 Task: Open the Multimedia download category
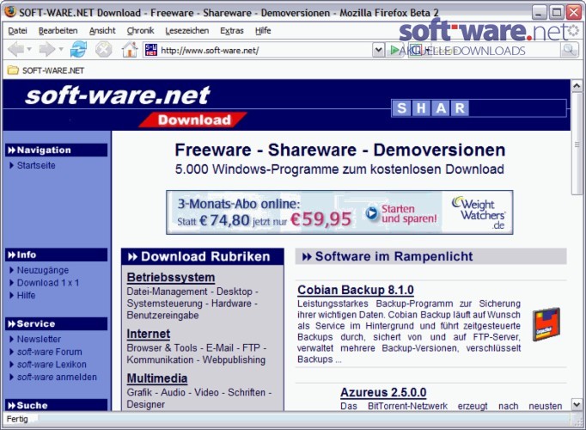click(x=157, y=378)
